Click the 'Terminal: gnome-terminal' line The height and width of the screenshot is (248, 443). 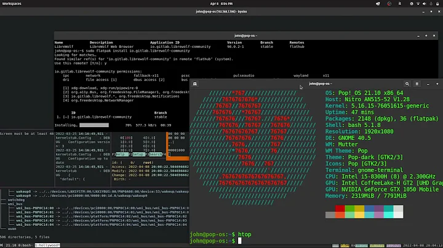(x=364, y=170)
